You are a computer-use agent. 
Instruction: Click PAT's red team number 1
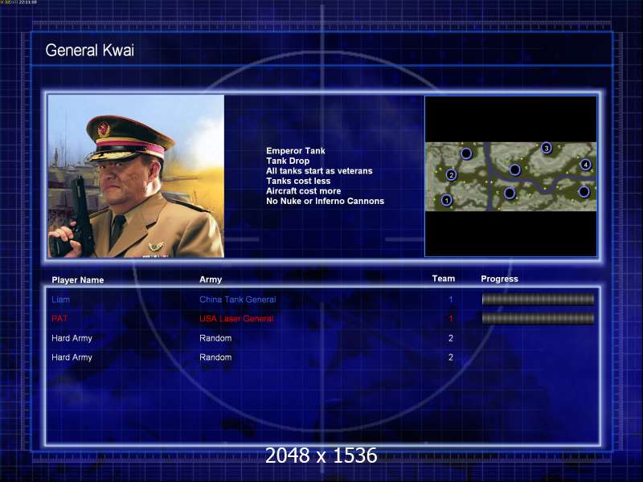click(x=451, y=318)
